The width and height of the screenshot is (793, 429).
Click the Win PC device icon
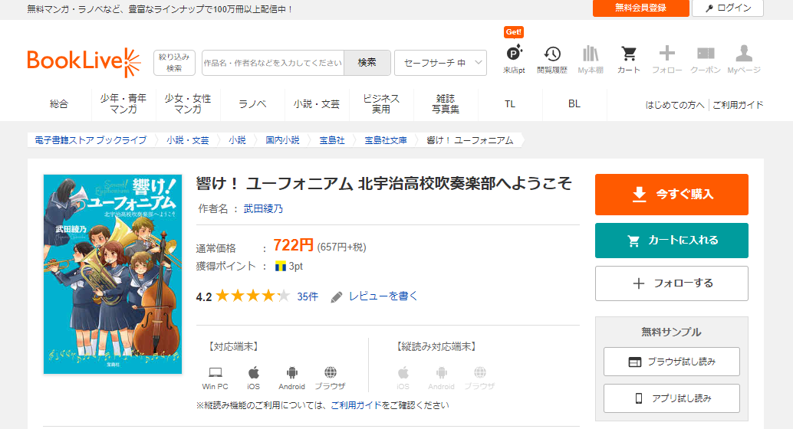click(215, 373)
